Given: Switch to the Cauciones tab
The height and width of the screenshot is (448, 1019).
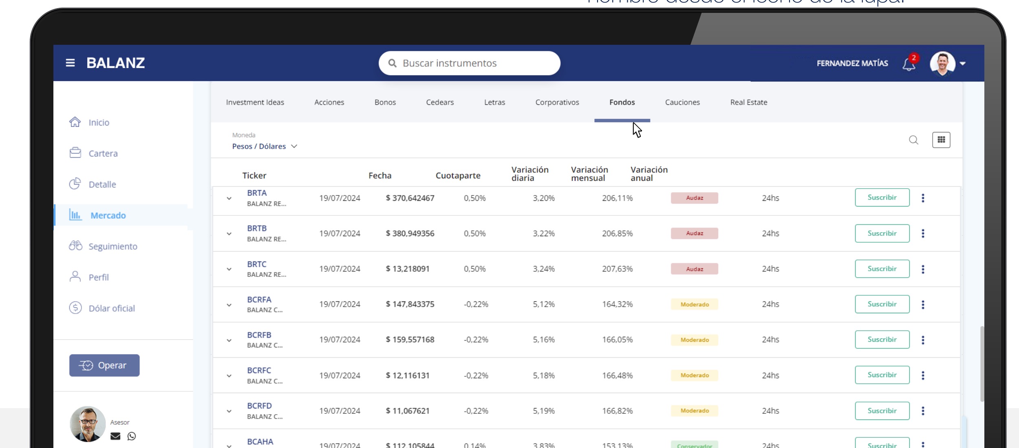Looking at the screenshot, I should [682, 102].
